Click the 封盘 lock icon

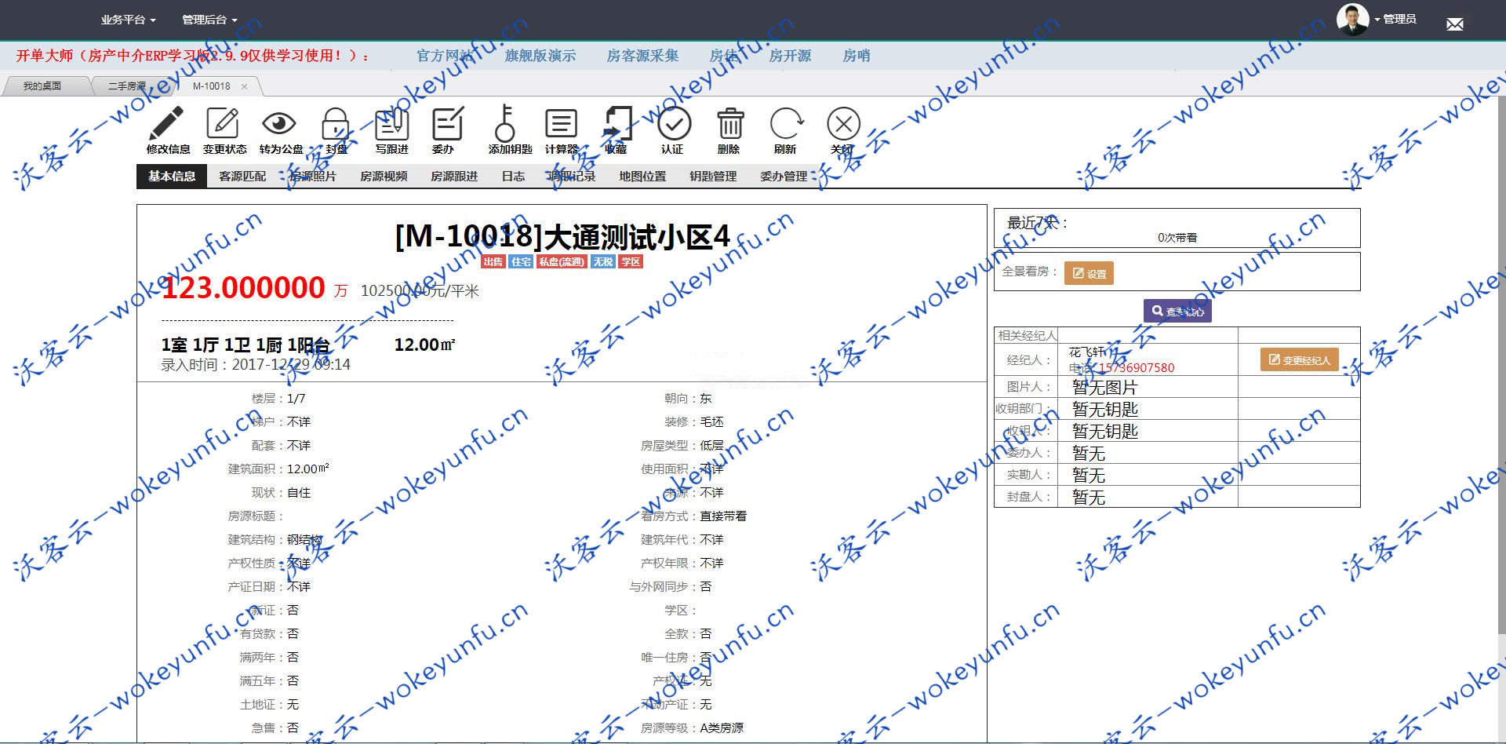pyautogui.click(x=336, y=123)
